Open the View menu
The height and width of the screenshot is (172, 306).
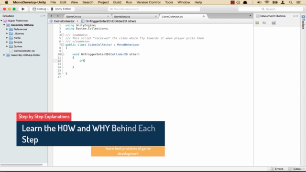click(74, 2)
